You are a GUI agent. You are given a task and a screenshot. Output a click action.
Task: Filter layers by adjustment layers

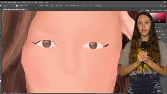160,31
